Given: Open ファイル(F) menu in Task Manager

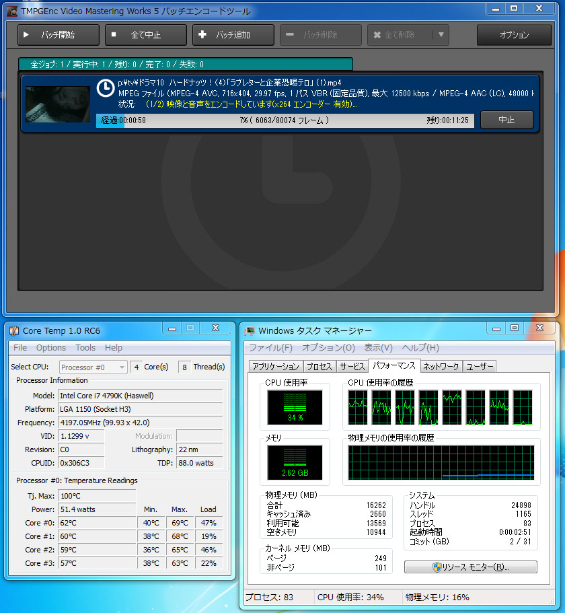Looking at the screenshot, I should (x=271, y=348).
